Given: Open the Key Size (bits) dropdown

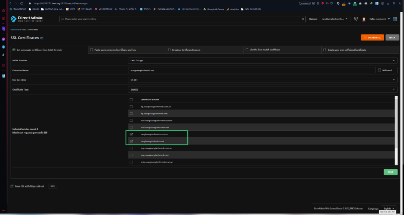Looking at the screenshot, I should (262, 80).
